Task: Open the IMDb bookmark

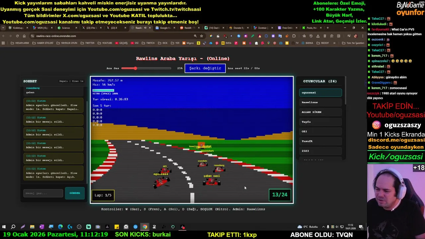Action: (x=226, y=43)
